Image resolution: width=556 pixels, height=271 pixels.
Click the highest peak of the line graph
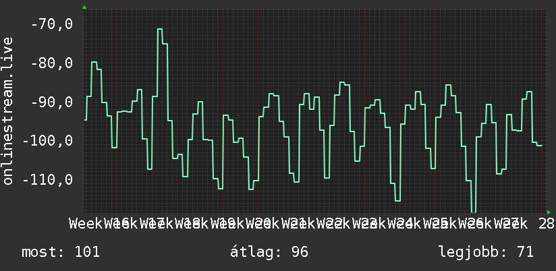point(160,29)
